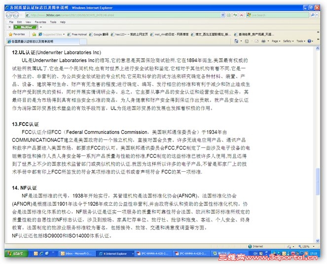Open the 4 Internet Explorer taskbar group

pyautogui.click(x=116, y=254)
